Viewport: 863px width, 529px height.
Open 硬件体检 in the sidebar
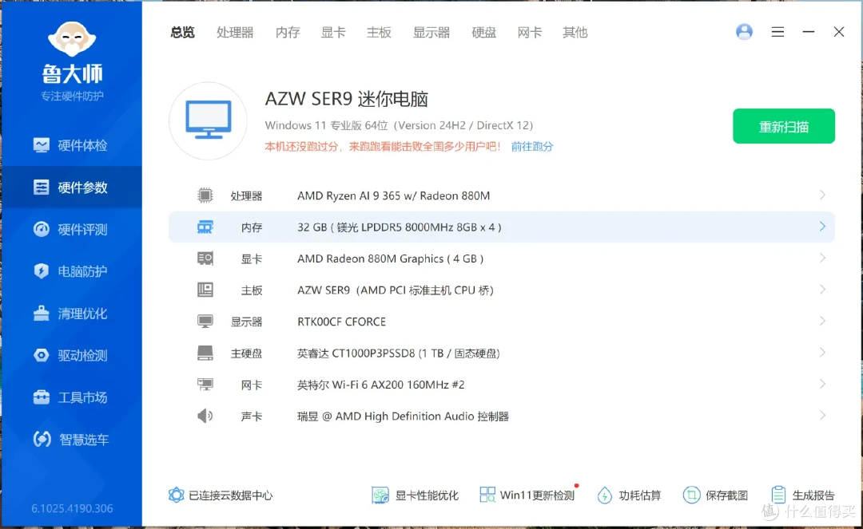[x=71, y=145]
